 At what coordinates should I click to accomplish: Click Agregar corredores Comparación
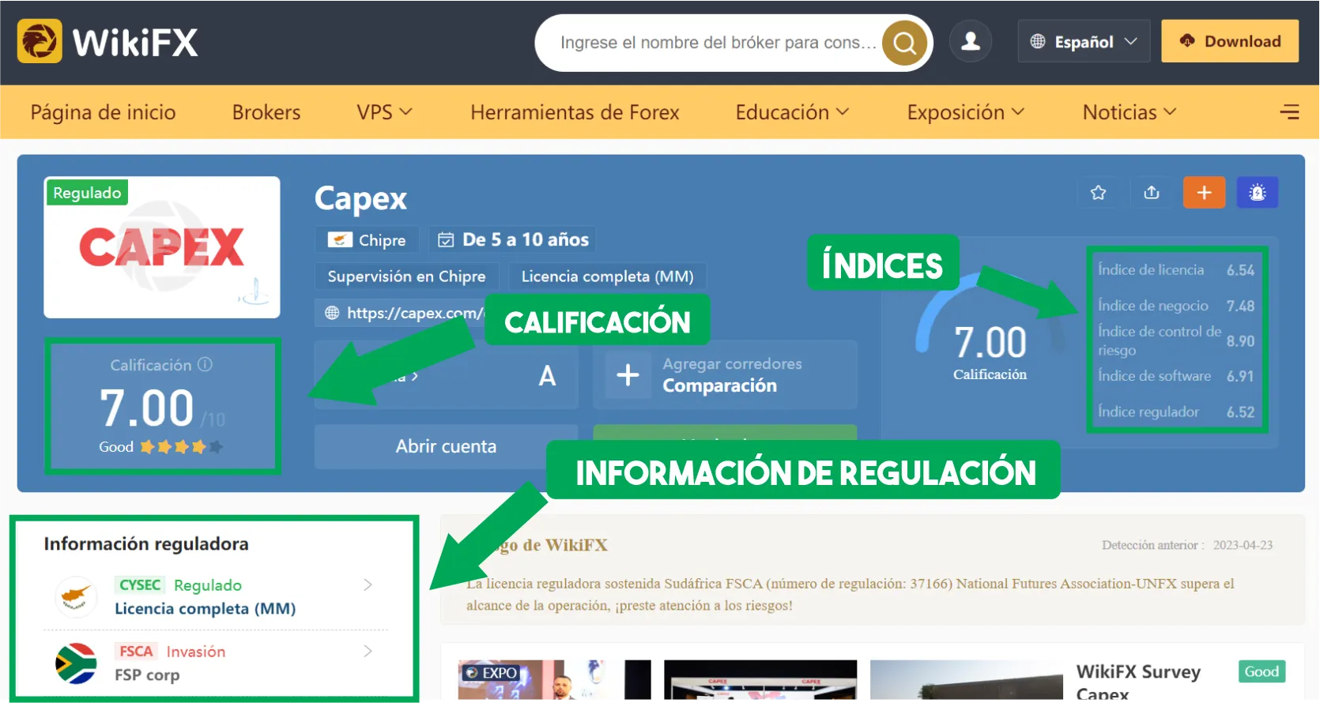pyautogui.click(x=725, y=374)
